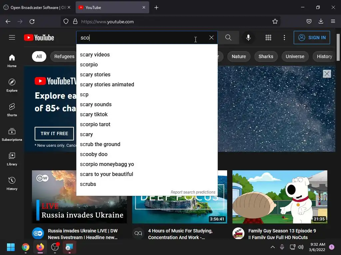Reload the page with refresh icon
The width and height of the screenshot is (341, 255).
(32, 22)
